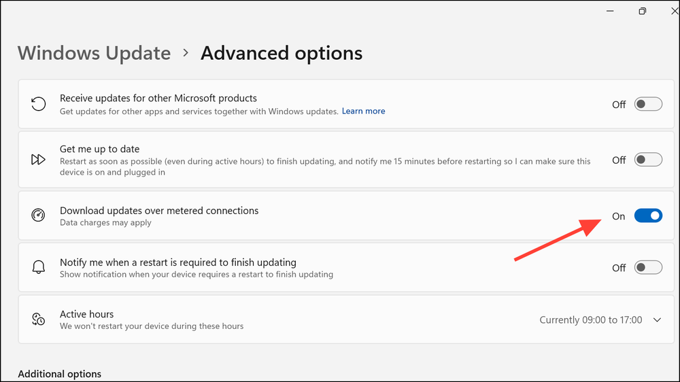Click the clock gear icon for Active hours
The image size is (680, 382).
[x=39, y=319]
